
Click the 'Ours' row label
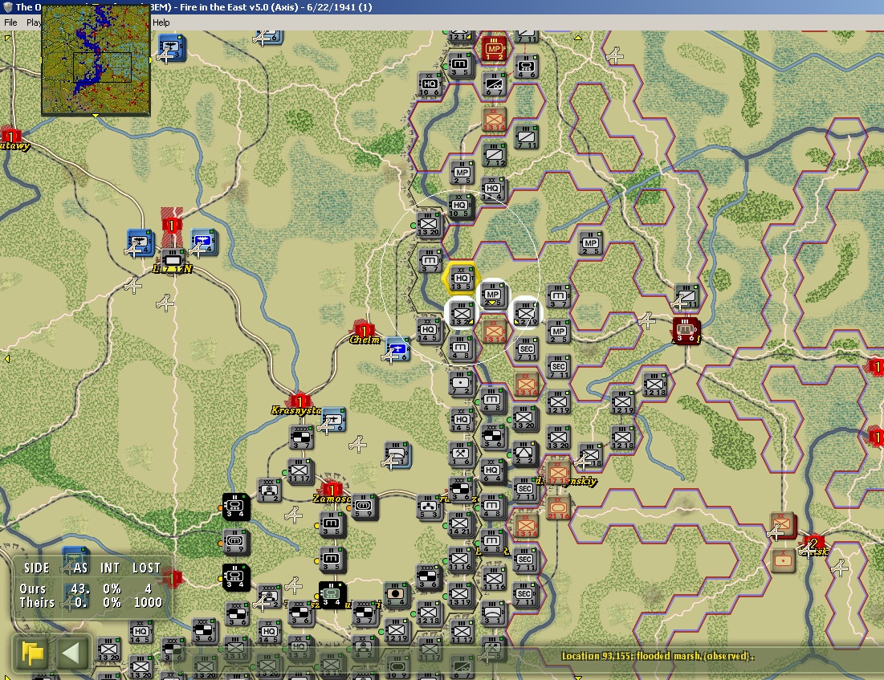[x=32, y=588]
